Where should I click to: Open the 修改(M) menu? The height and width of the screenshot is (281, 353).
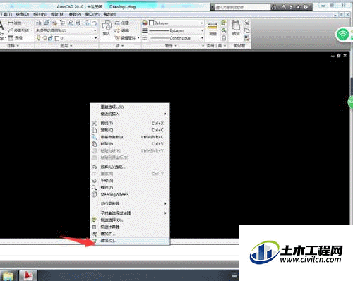(x=58, y=14)
